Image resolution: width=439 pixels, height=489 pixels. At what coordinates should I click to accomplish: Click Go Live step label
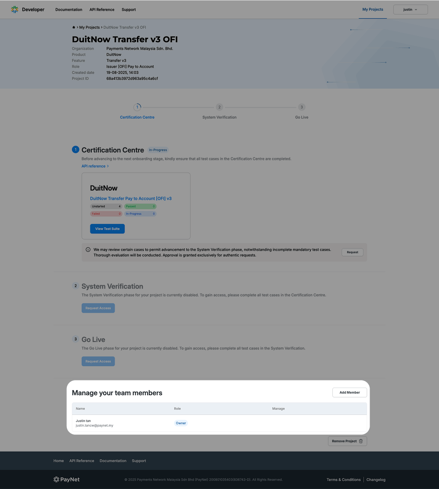(302, 117)
